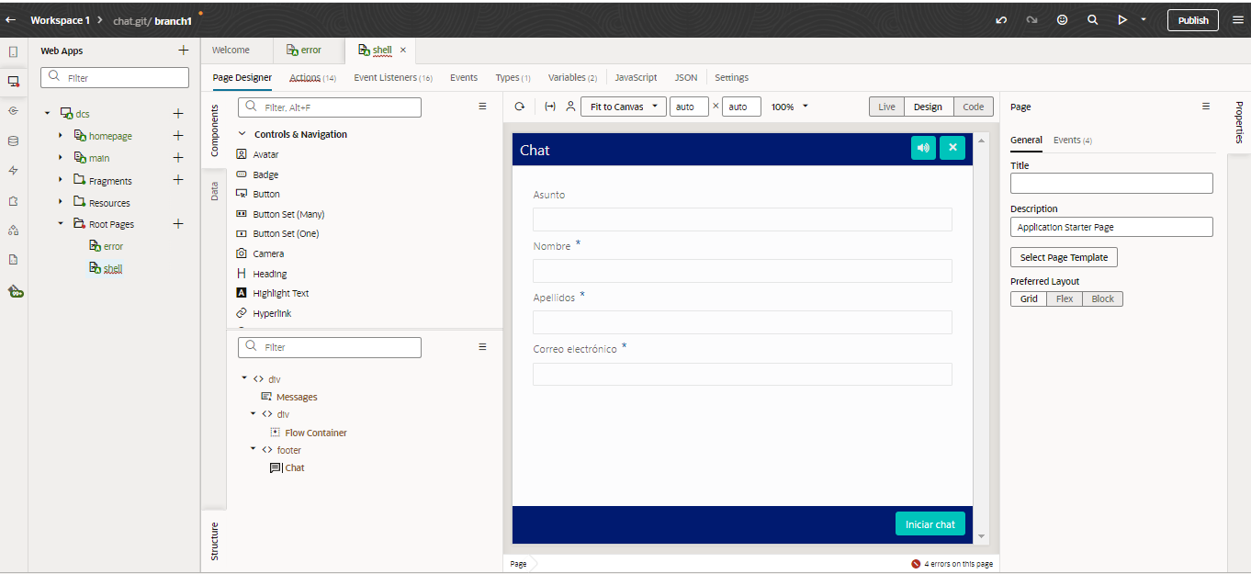Open the red document icon in sidebar
Screen dimensions: 1251x574
pyautogui.click(x=13, y=259)
